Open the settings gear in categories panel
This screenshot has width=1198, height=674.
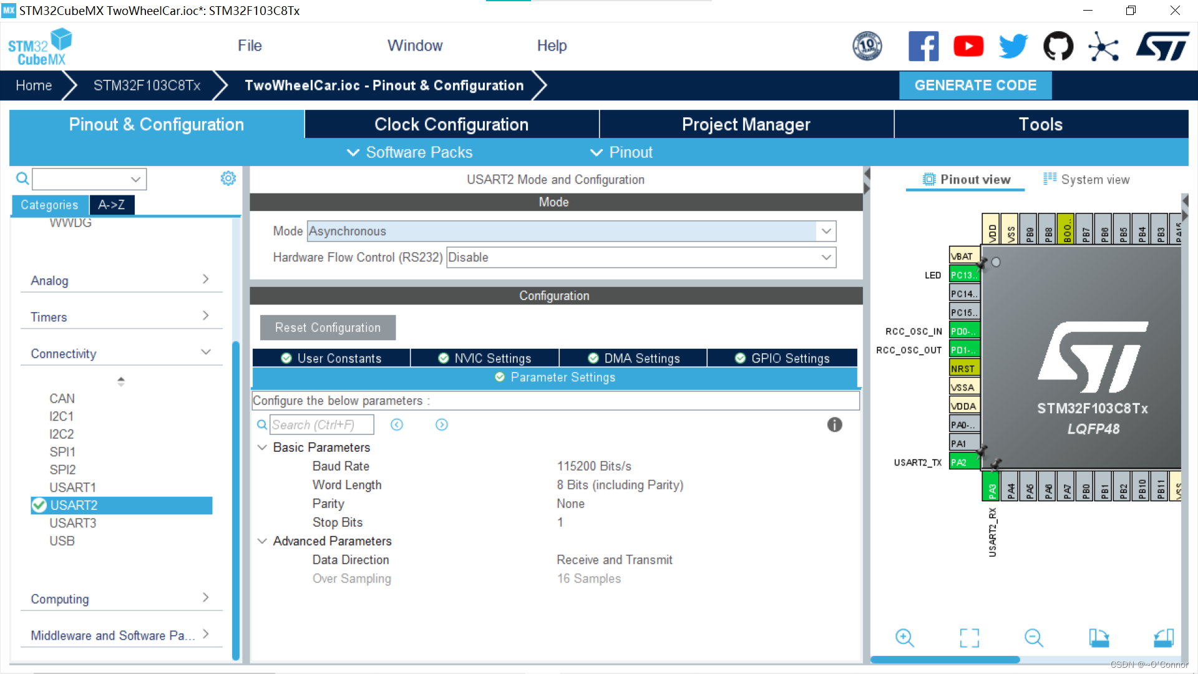(x=228, y=178)
